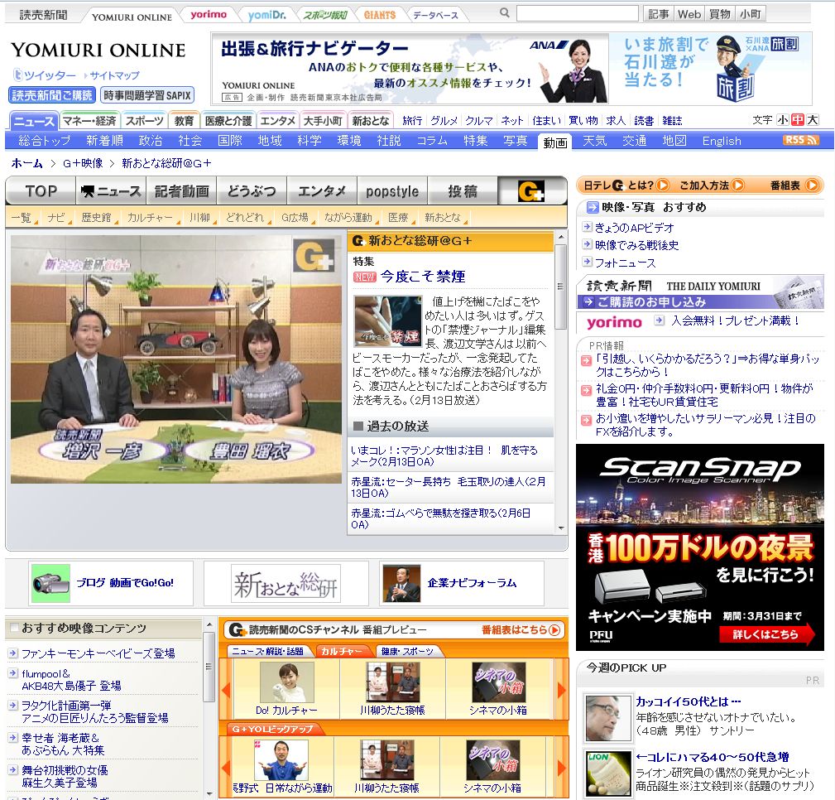This screenshot has height=800, width=835.
Task: Click the Twitter icon link
Action: (x=18, y=74)
